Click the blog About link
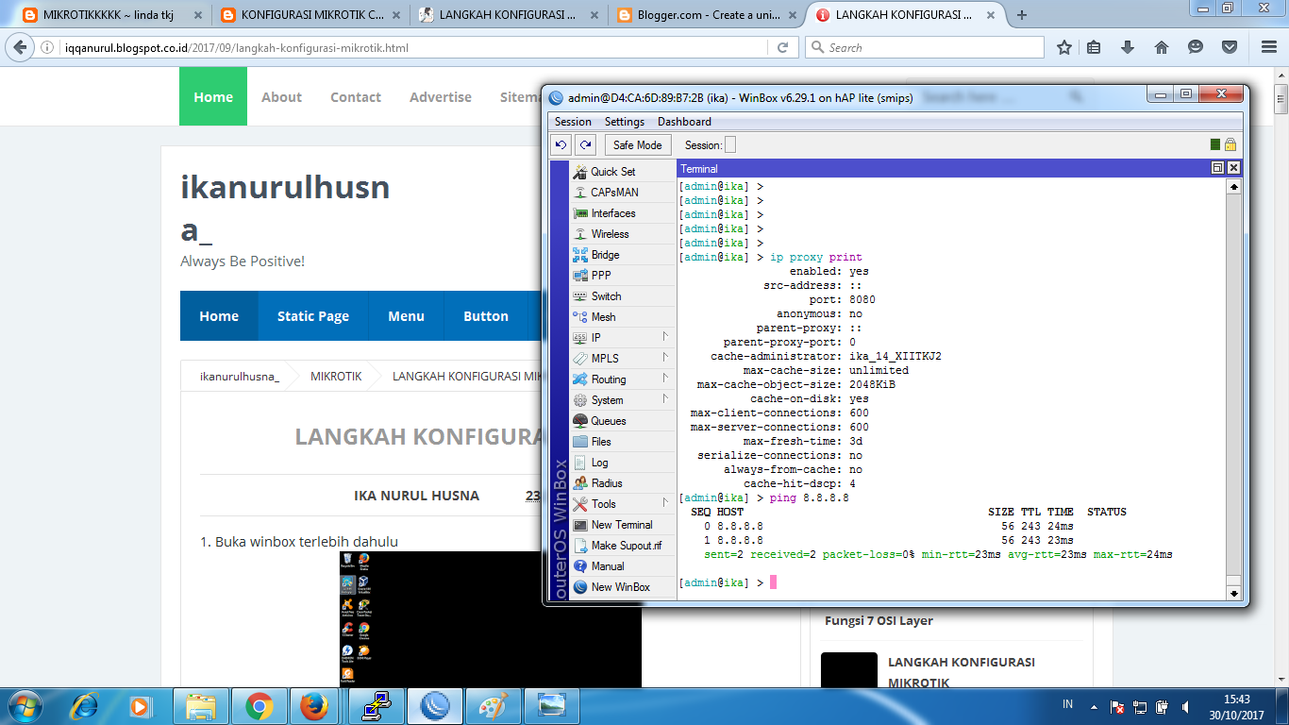 tap(281, 96)
